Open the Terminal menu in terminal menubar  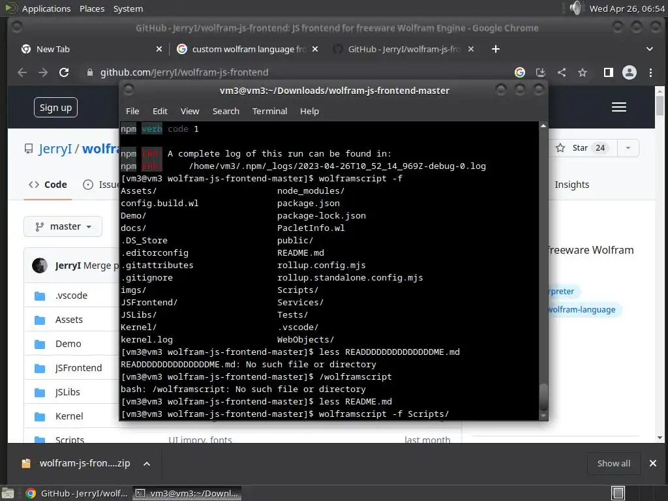click(269, 111)
